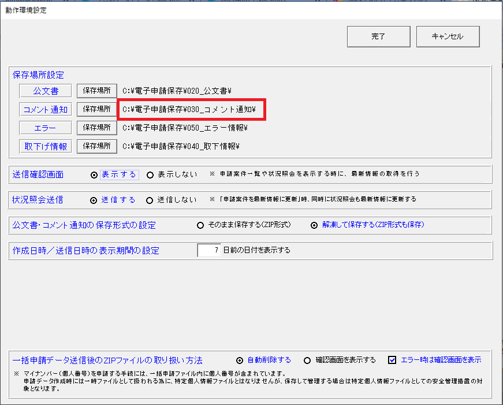Viewport: 503px width, 405px height.
Task: Select 表示する for 送信確認画面
Action: (94, 174)
